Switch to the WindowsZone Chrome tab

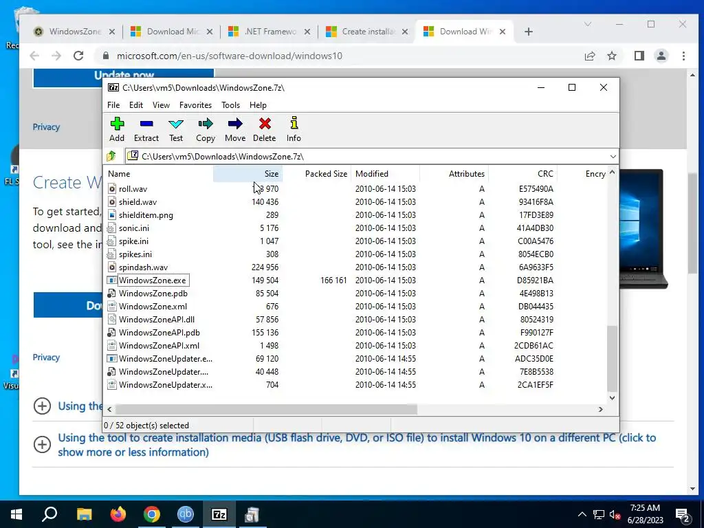pyautogui.click(x=75, y=32)
